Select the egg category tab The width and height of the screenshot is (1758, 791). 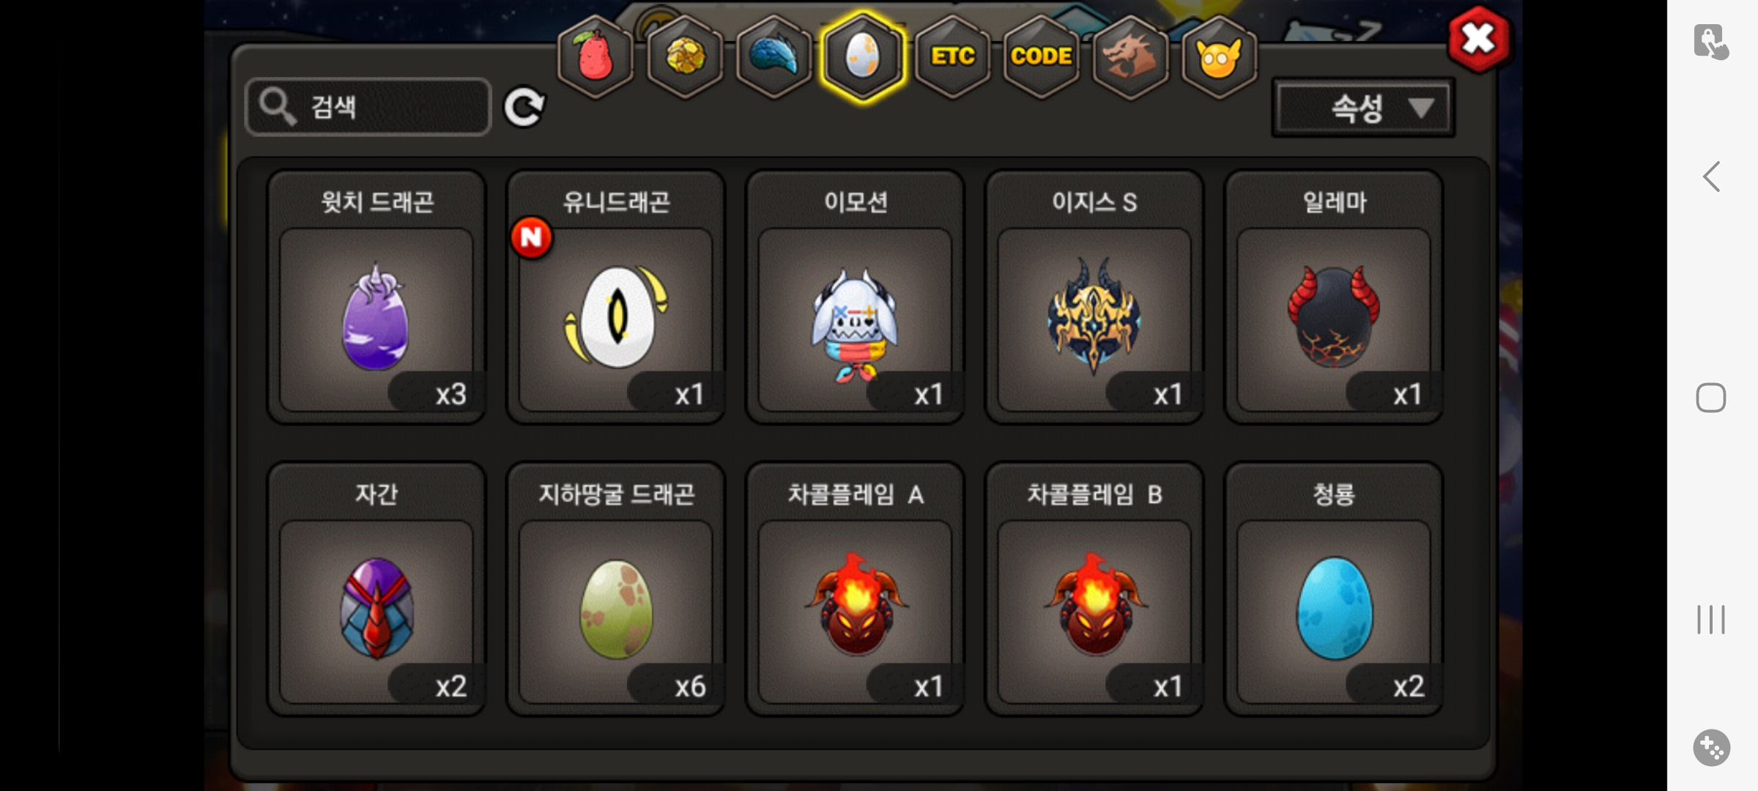(863, 56)
